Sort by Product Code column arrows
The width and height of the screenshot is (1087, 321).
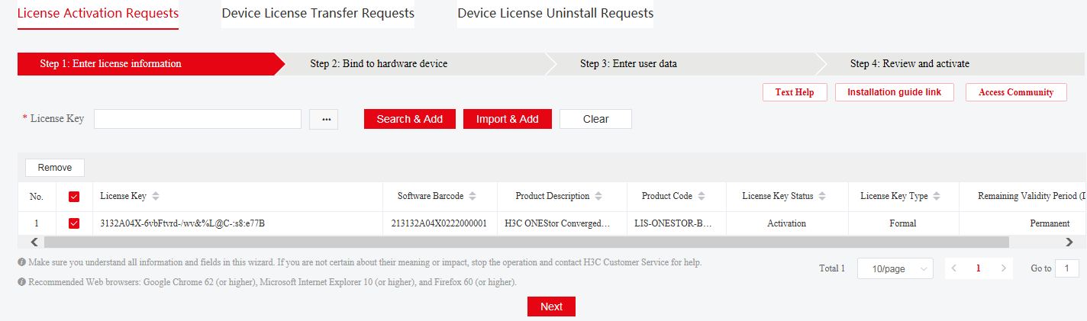702,196
